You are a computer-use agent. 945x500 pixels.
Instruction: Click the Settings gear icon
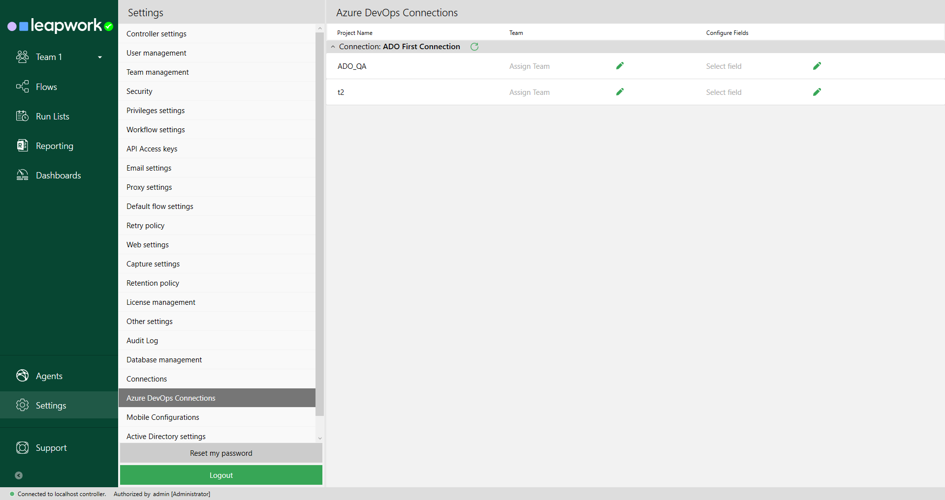(22, 405)
